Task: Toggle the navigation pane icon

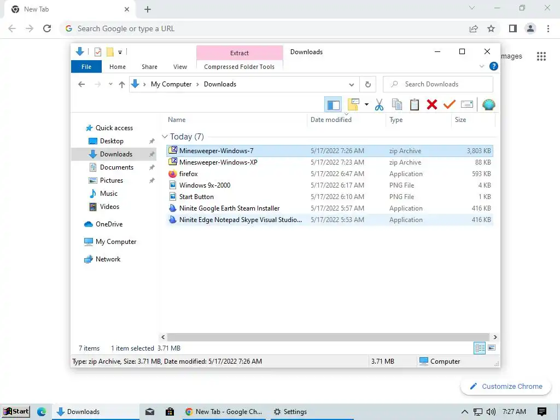Action: pos(333,104)
